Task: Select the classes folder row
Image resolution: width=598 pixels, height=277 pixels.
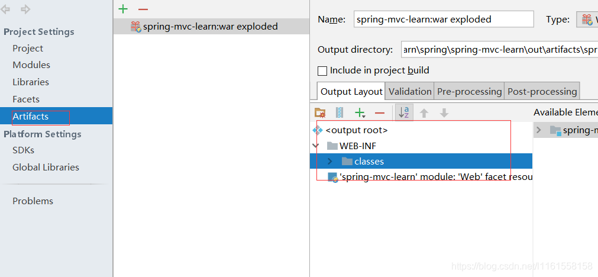Action: click(x=421, y=161)
